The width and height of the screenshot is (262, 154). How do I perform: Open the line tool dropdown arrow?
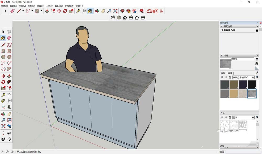23,11
